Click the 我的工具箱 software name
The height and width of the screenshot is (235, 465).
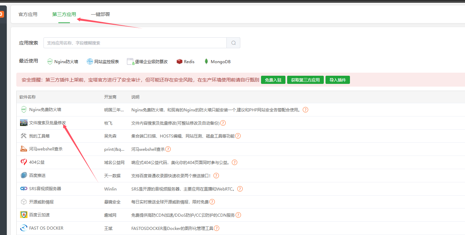click(x=39, y=136)
